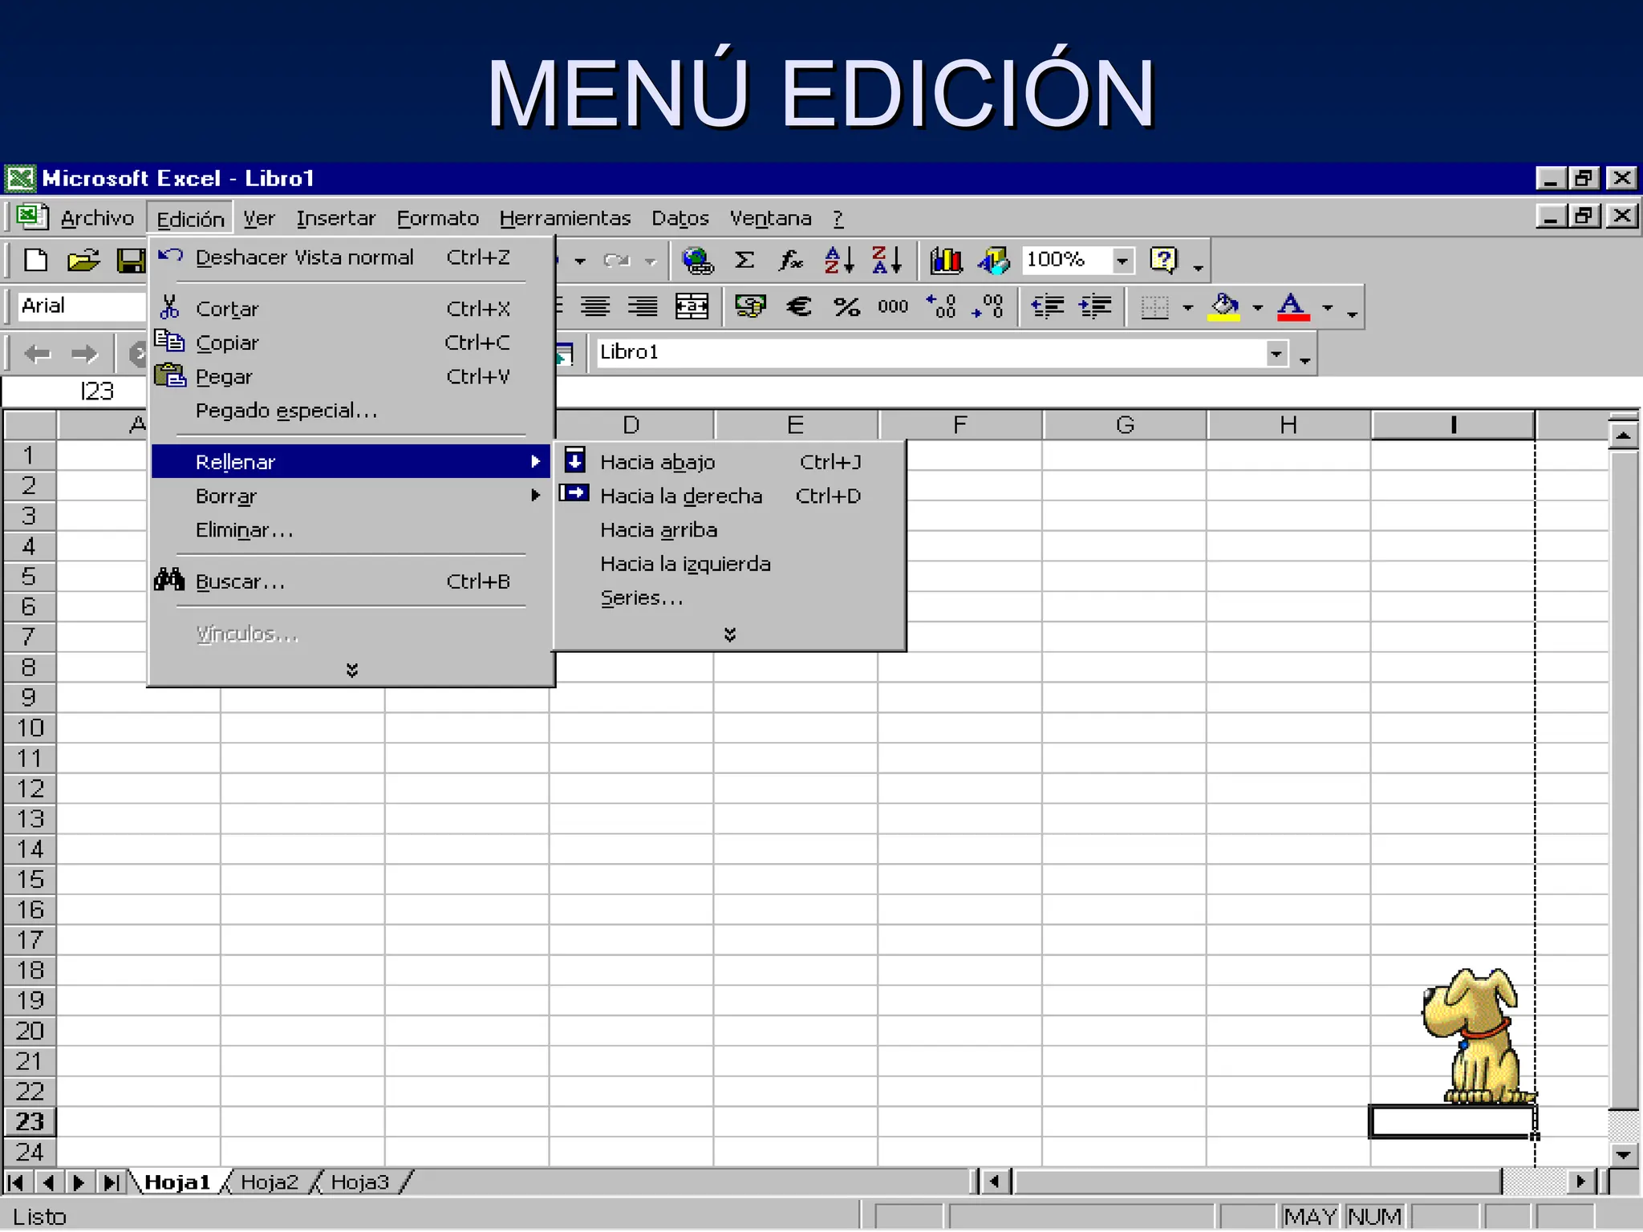Click Increase Indent icon
This screenshot has width=1643, height=1232.
(x=1095, y=306)
